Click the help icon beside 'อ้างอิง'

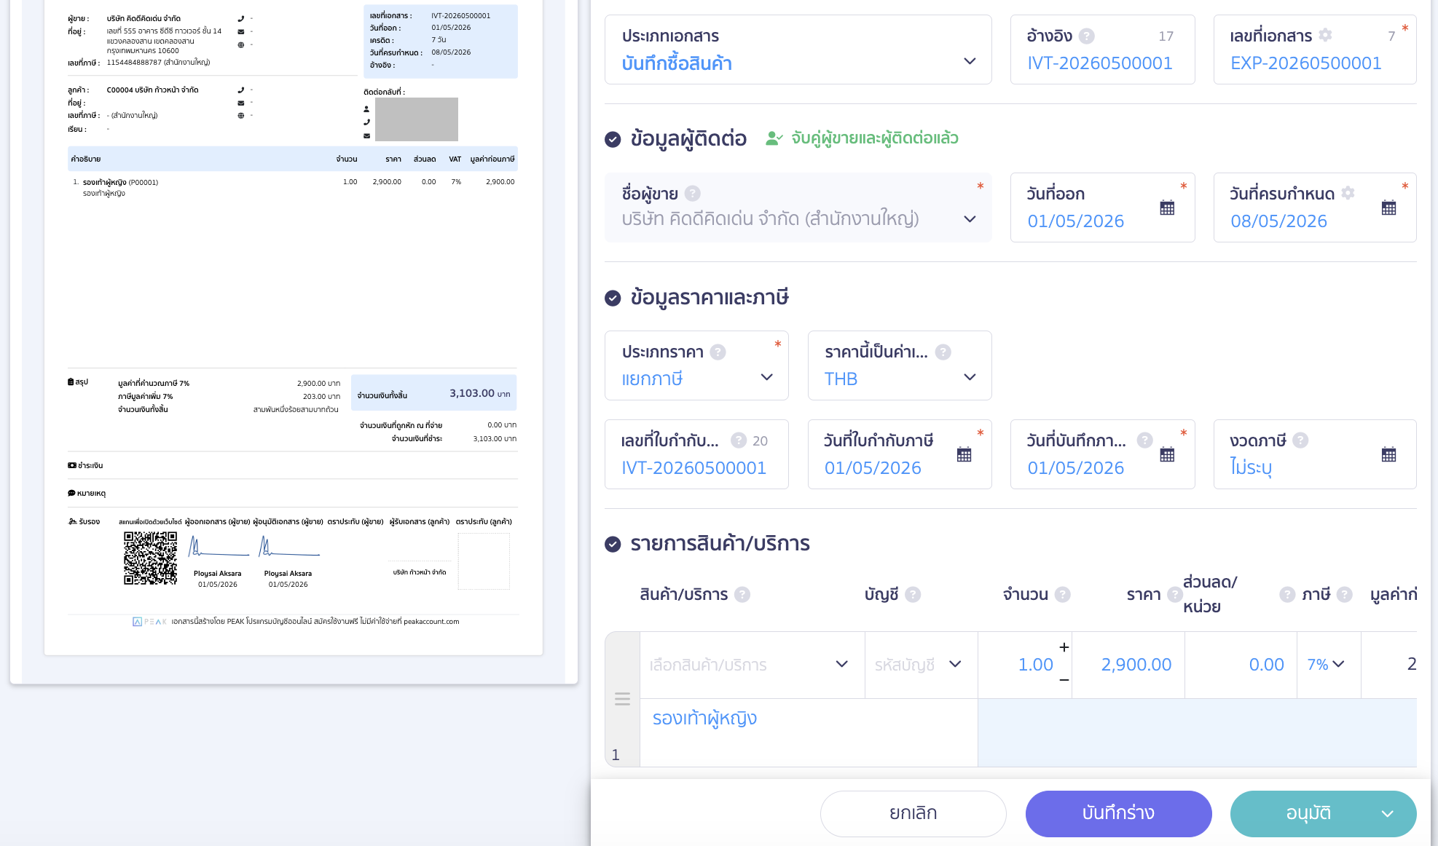pos(1086,36)
